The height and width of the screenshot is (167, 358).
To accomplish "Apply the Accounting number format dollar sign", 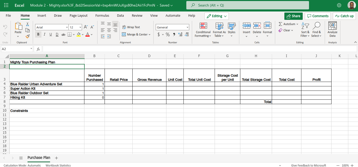I will [x=159, y=34].
